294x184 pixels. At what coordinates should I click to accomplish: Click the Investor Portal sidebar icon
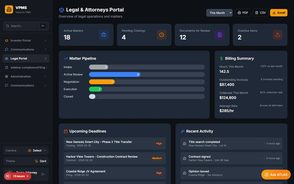[6, 40]
